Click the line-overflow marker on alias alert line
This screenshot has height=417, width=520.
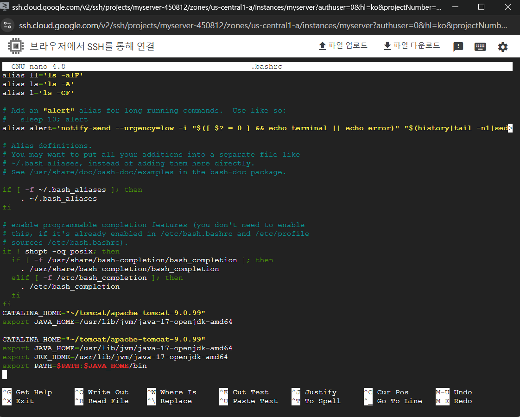pos(510,128)
